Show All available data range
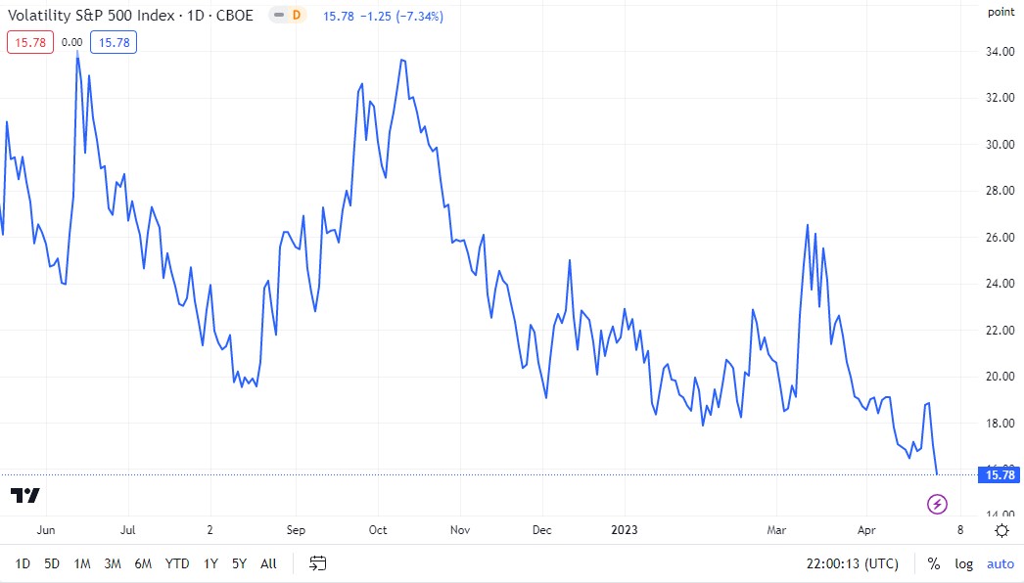The height and width of the screenshot is (583, 1024). click(x=268, y=563)
